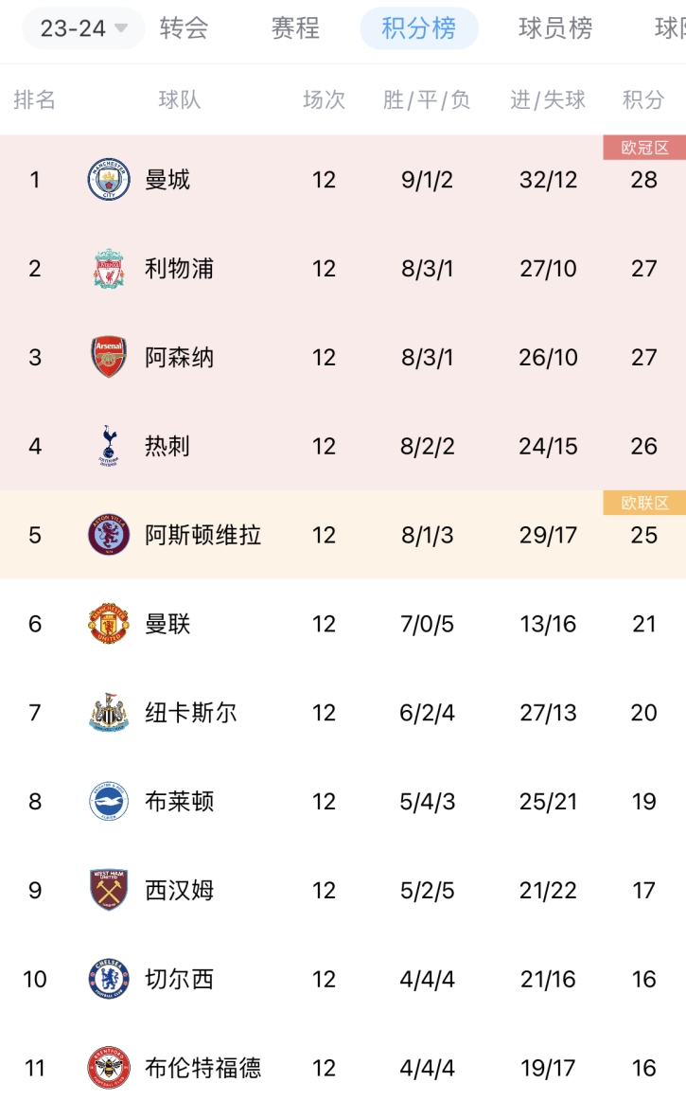The image size is (686, 1100).
Task: Switch to the 赛程 tab
Action: (295, 28)
